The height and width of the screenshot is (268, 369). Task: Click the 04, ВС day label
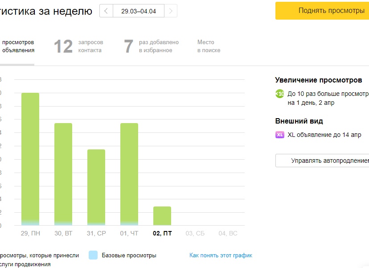click(x=228, y=233)
